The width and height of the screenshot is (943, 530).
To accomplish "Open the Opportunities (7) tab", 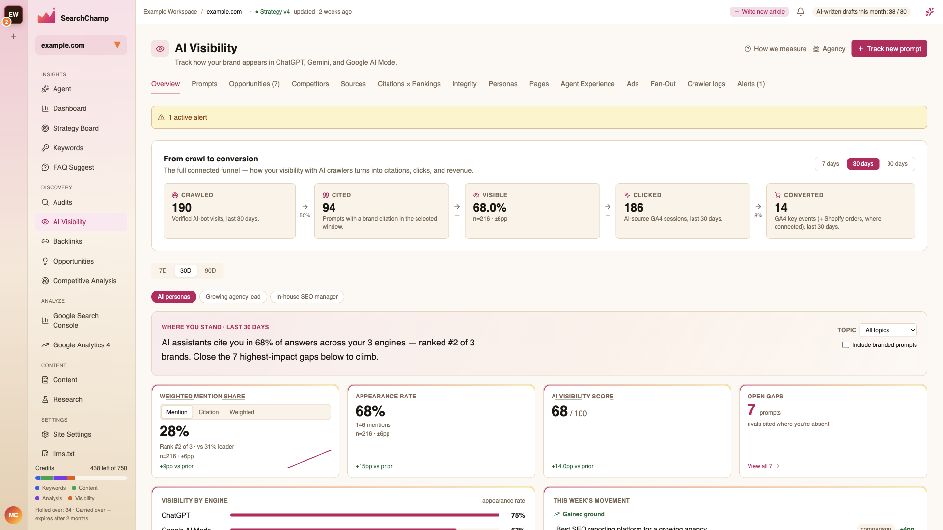I will click(254, 84).
